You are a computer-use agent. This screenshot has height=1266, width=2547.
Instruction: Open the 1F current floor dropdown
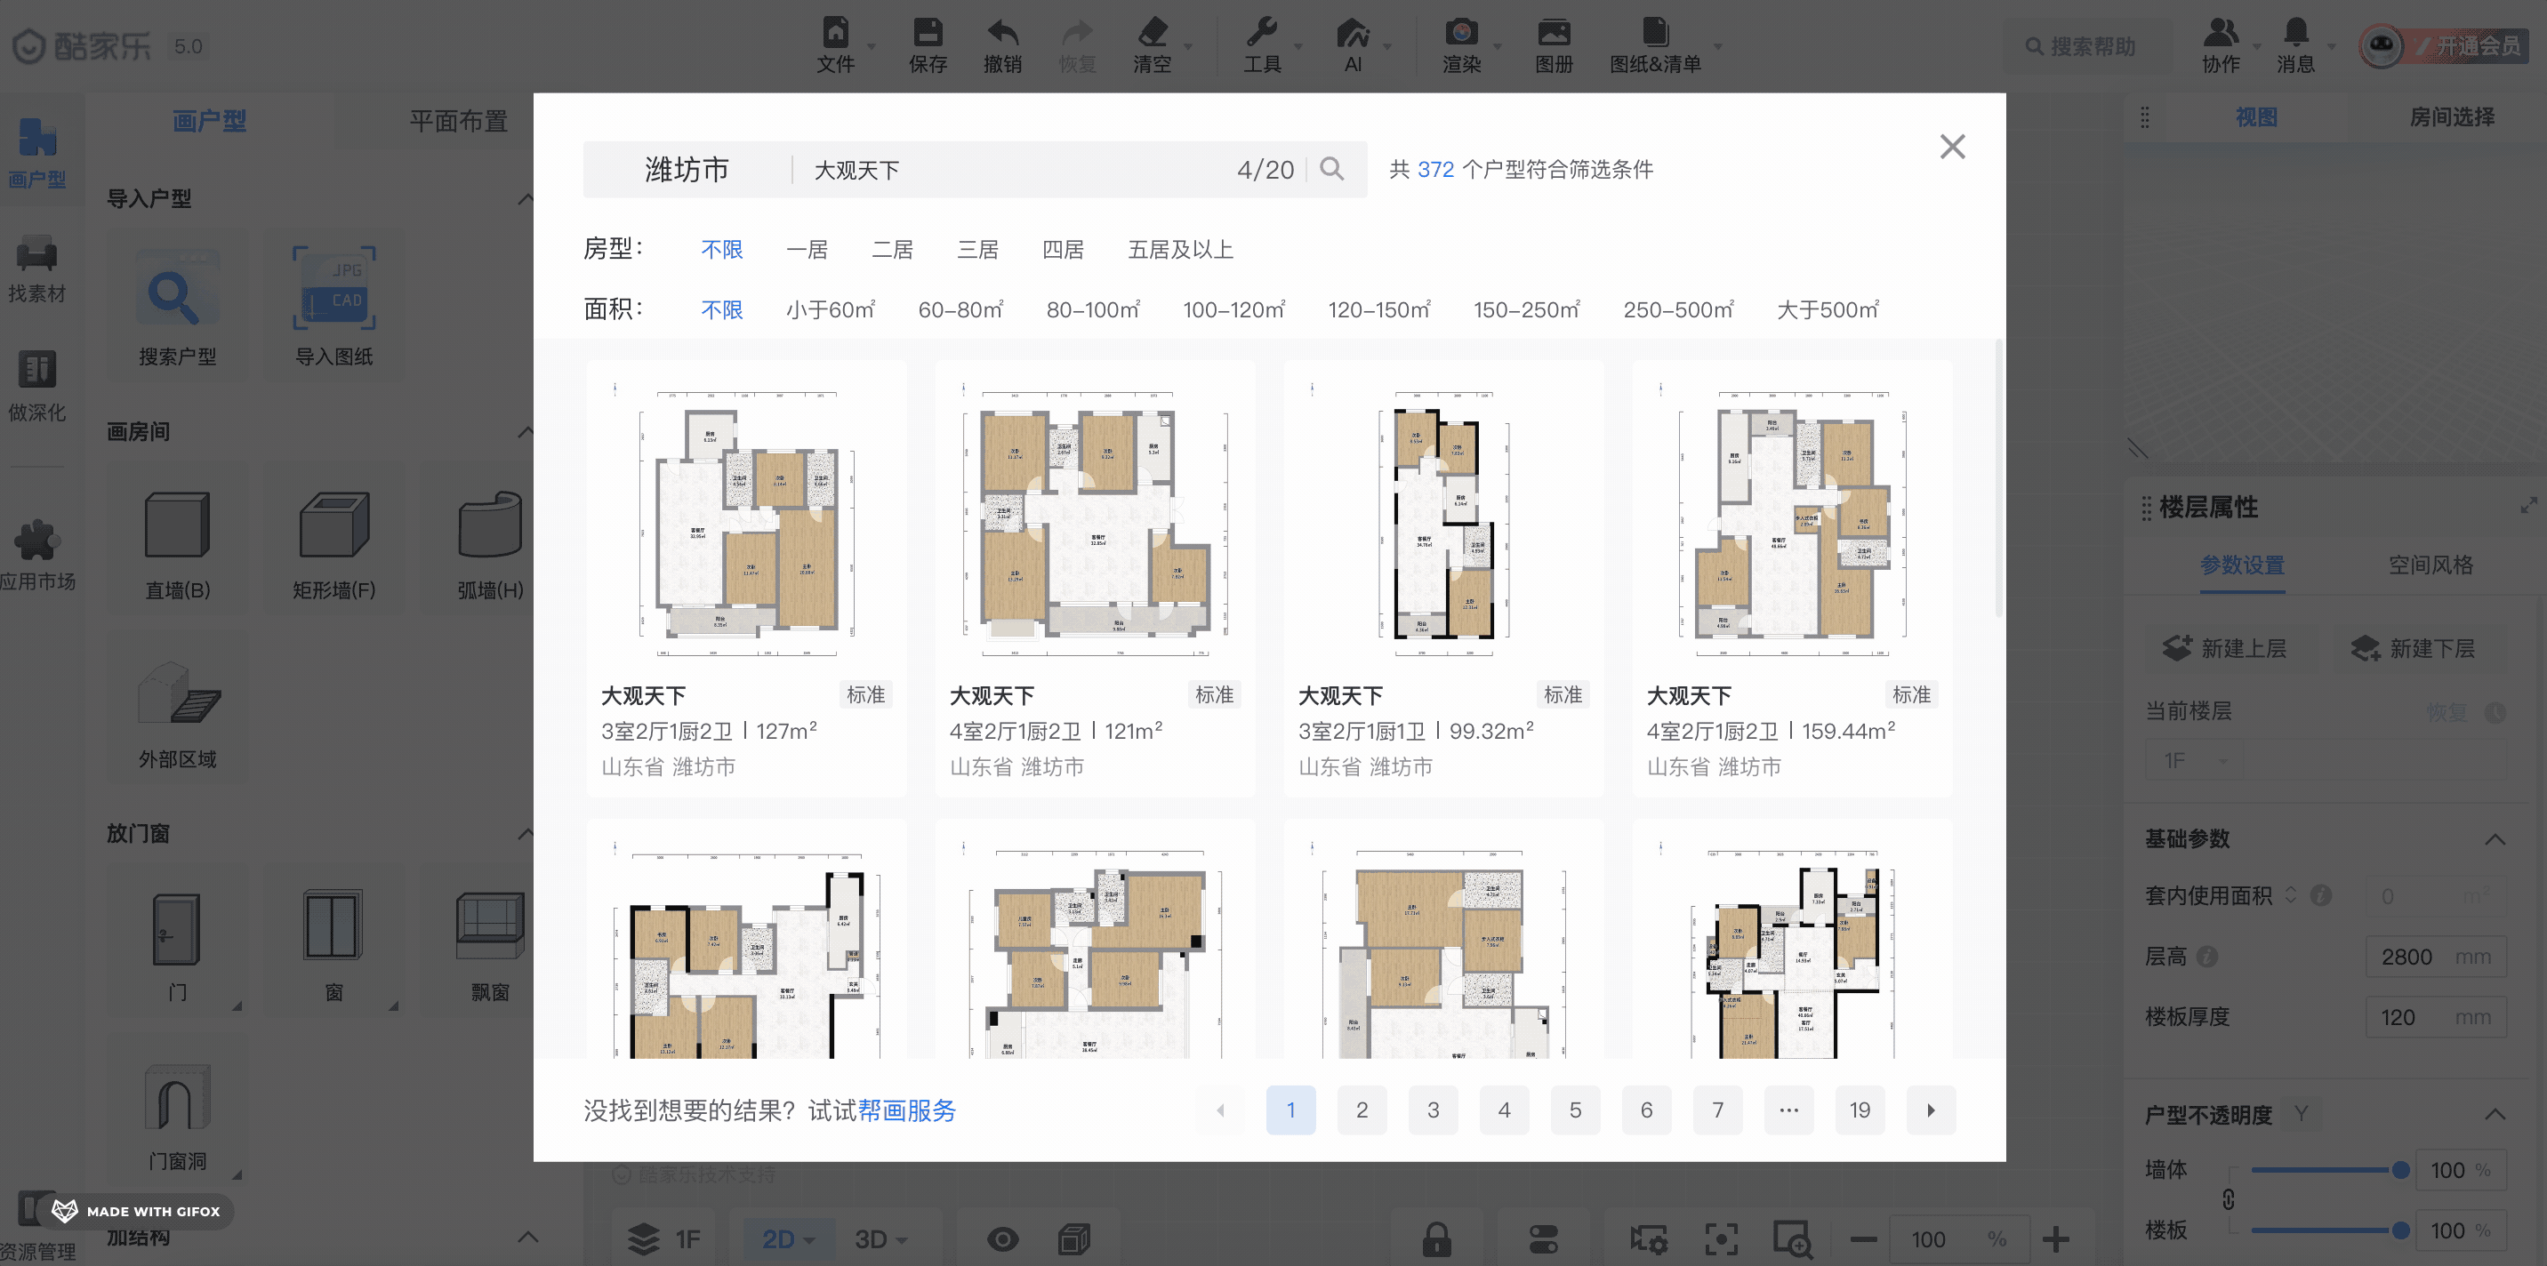coord(2194,760)
